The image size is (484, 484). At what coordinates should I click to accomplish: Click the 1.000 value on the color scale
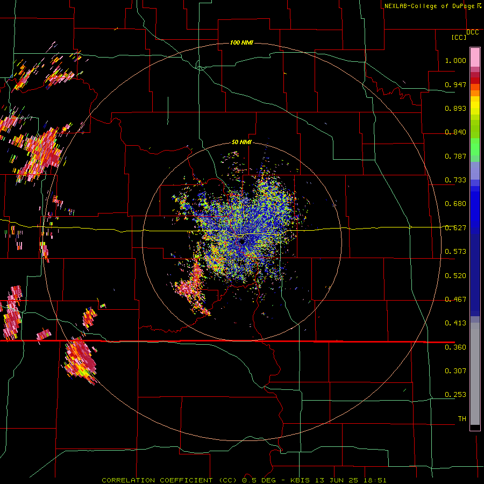pos(455,60)
